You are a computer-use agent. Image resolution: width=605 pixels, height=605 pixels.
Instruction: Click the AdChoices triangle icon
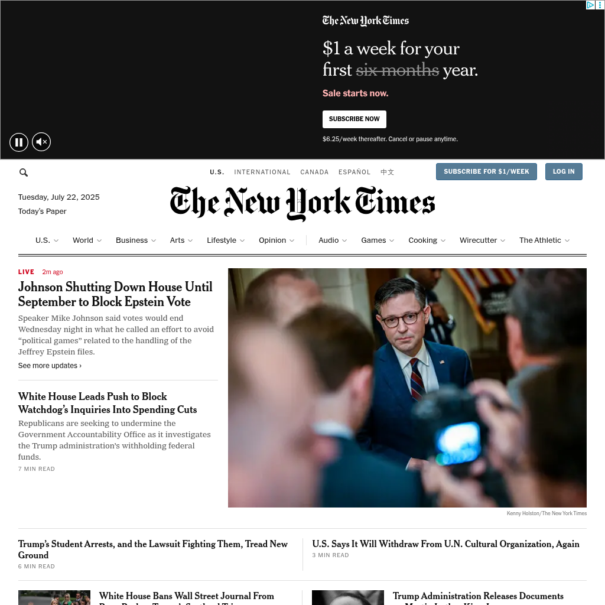[590, 5]
